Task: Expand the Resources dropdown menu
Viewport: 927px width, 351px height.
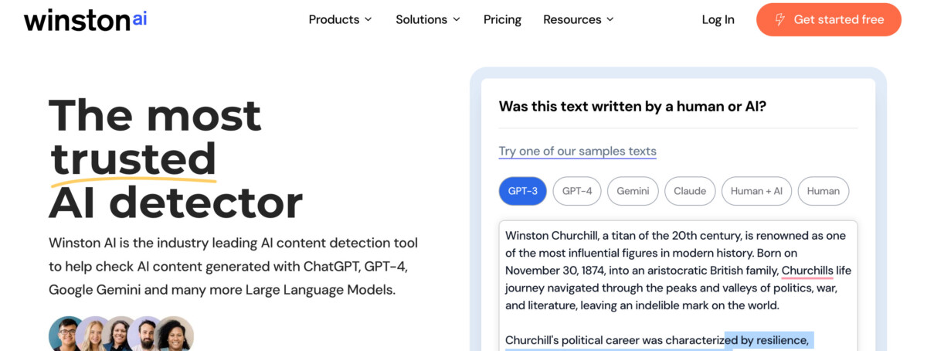Action: (x=579, y=19)
